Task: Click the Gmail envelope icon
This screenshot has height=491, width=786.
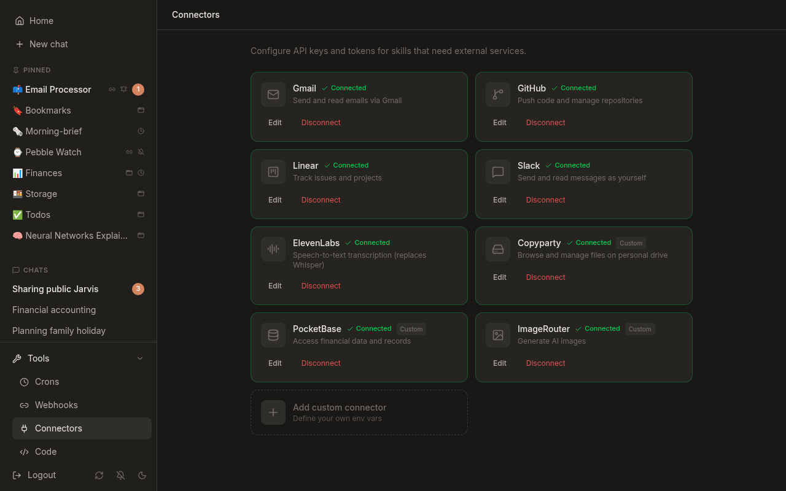Action: point(273,95)
